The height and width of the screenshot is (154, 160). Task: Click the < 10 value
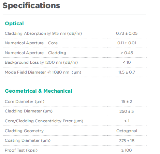point(127,62)
